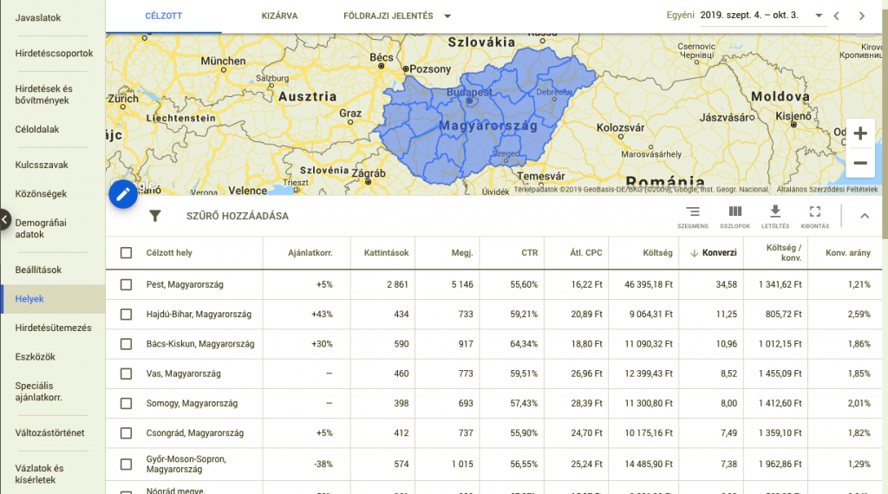This screenshot has height=494, width=888.
Task: Check the Győr-Moson-Sopron row checkbox
Action: coord(126,464)
